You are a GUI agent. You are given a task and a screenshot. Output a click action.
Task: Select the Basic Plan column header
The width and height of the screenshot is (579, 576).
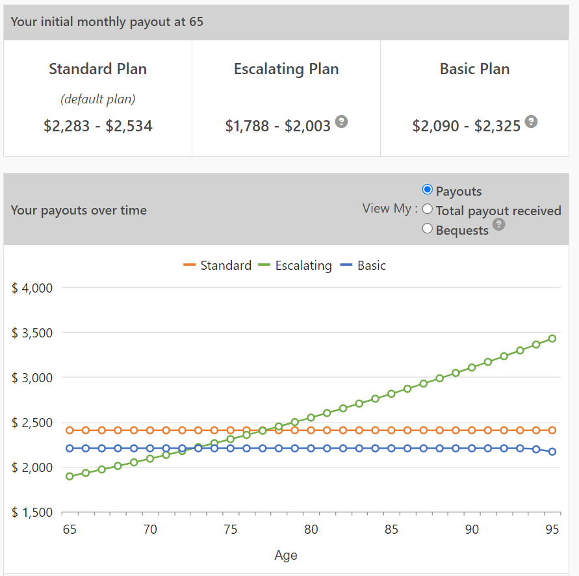(x=474, y=69)
